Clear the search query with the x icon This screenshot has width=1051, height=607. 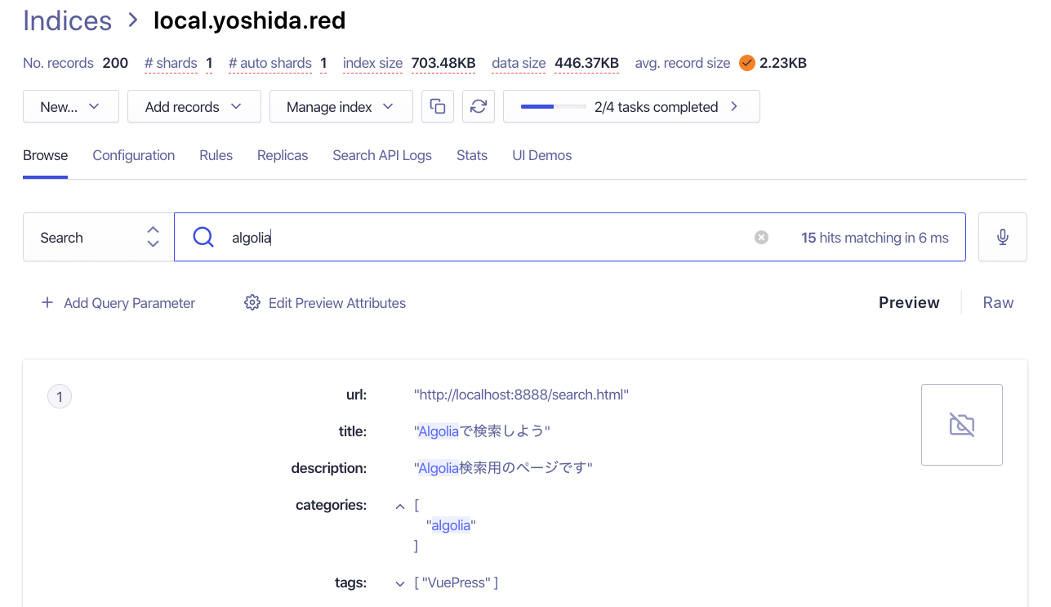coord(761,238)
